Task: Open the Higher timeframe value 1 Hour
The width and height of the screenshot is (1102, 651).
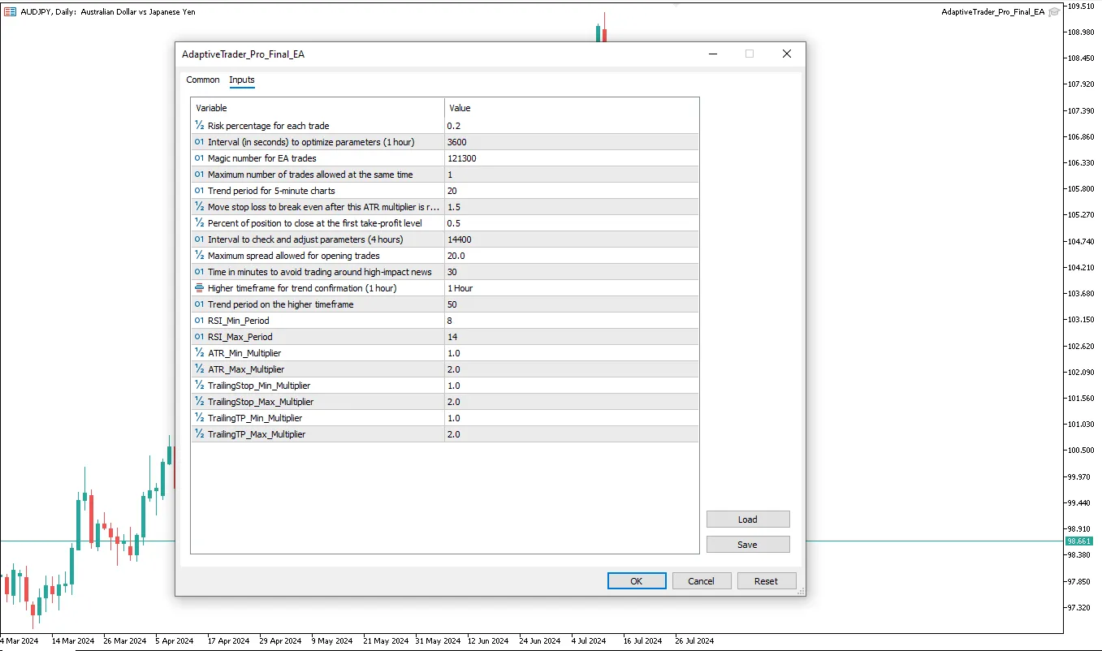Action: point(572,288)
